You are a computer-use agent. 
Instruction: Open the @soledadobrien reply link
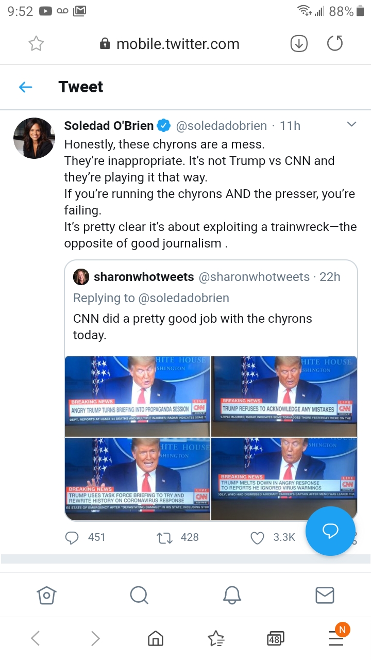click(182, 298)
